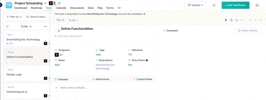The image size is (266, 100).
Task: Open task panel three-dot more options
Action: pyautogui.click(x=242, y=20)
